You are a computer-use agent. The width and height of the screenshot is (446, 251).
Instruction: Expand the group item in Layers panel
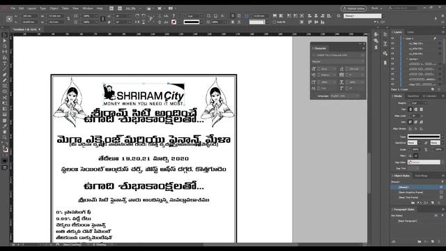coord(407,59)
